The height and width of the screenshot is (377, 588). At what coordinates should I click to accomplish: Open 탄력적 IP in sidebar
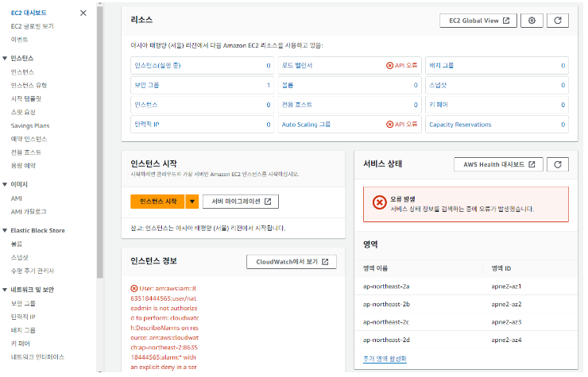pyautogui.click(x=23, y=317)
